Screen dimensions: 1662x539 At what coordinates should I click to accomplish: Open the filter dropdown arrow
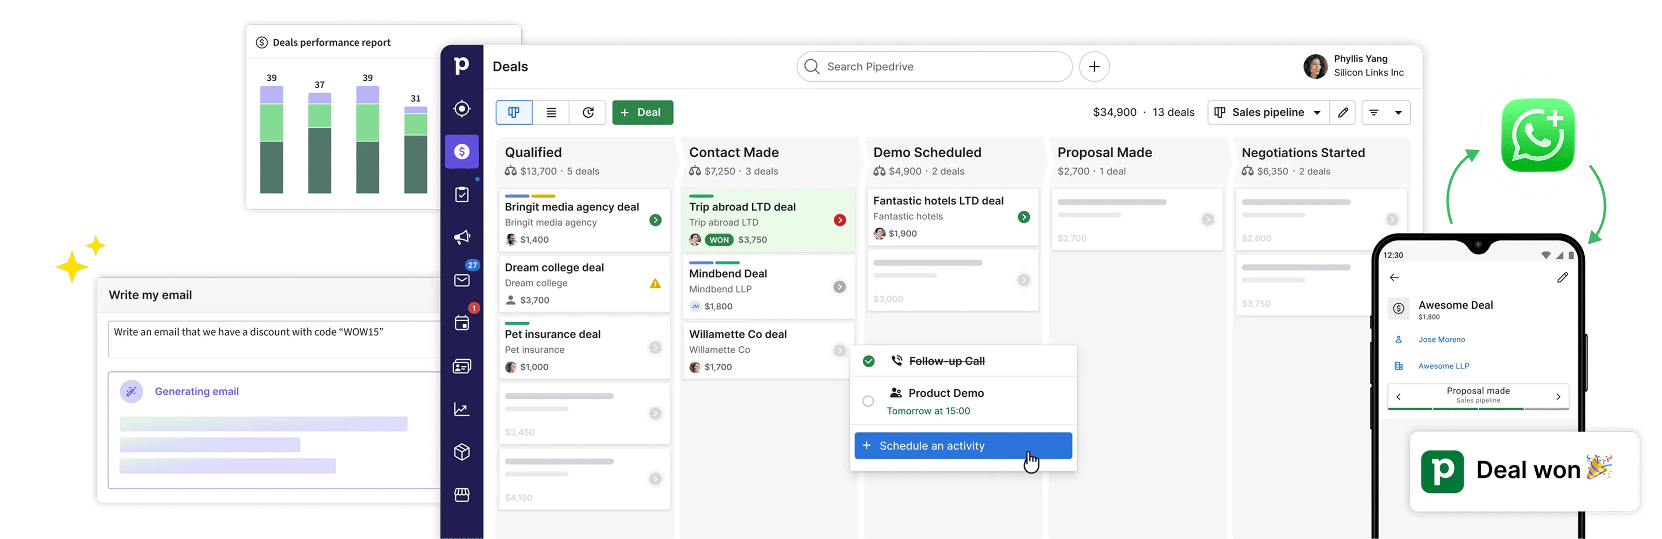point(1398,113)
